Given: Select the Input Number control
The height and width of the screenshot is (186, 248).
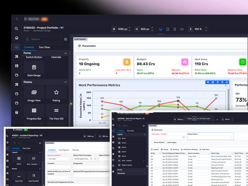Looking at the screenshot, I should (33, 176).
